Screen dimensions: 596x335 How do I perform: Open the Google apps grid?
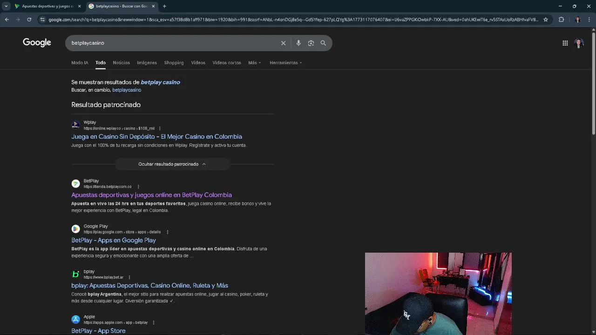565,43
